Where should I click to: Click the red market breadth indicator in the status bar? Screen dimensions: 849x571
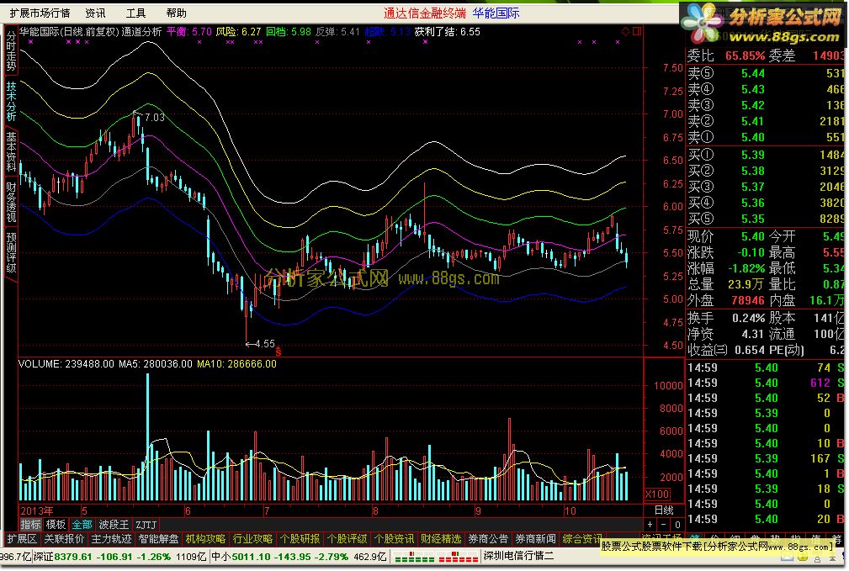coord(458,557)
